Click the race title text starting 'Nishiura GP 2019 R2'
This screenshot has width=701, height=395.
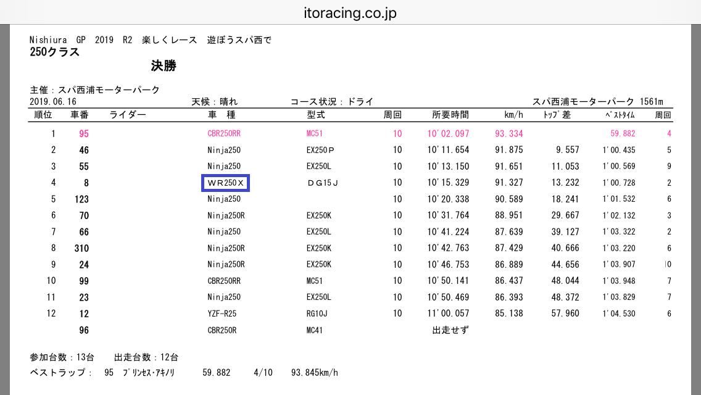point(151,40)
